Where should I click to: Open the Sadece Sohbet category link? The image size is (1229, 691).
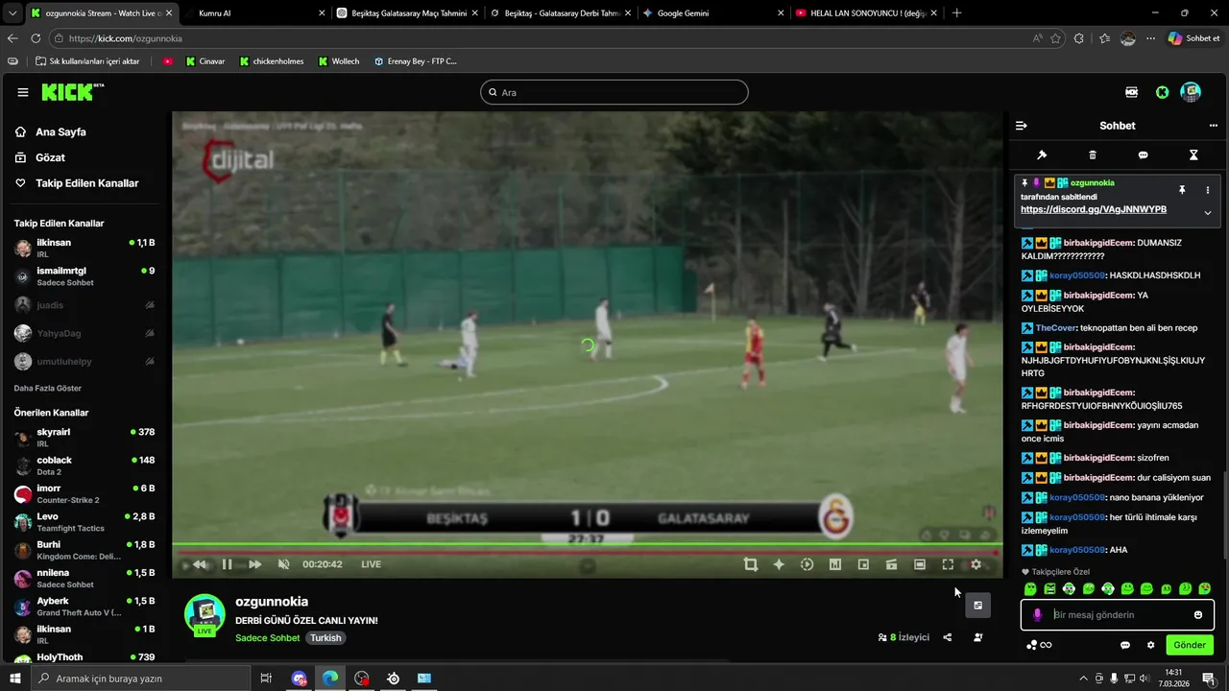267,638
